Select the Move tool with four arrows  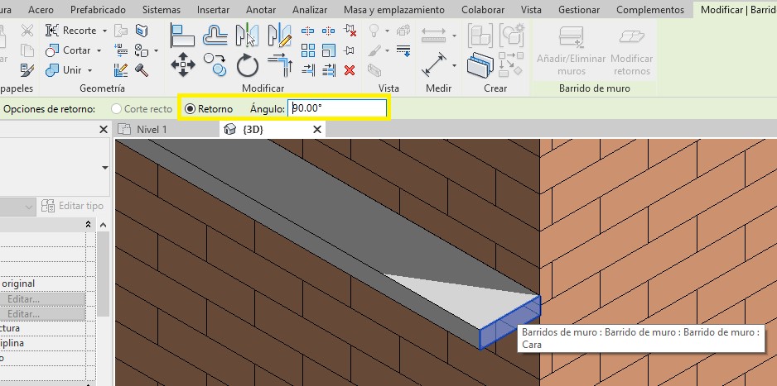[182, 64]
